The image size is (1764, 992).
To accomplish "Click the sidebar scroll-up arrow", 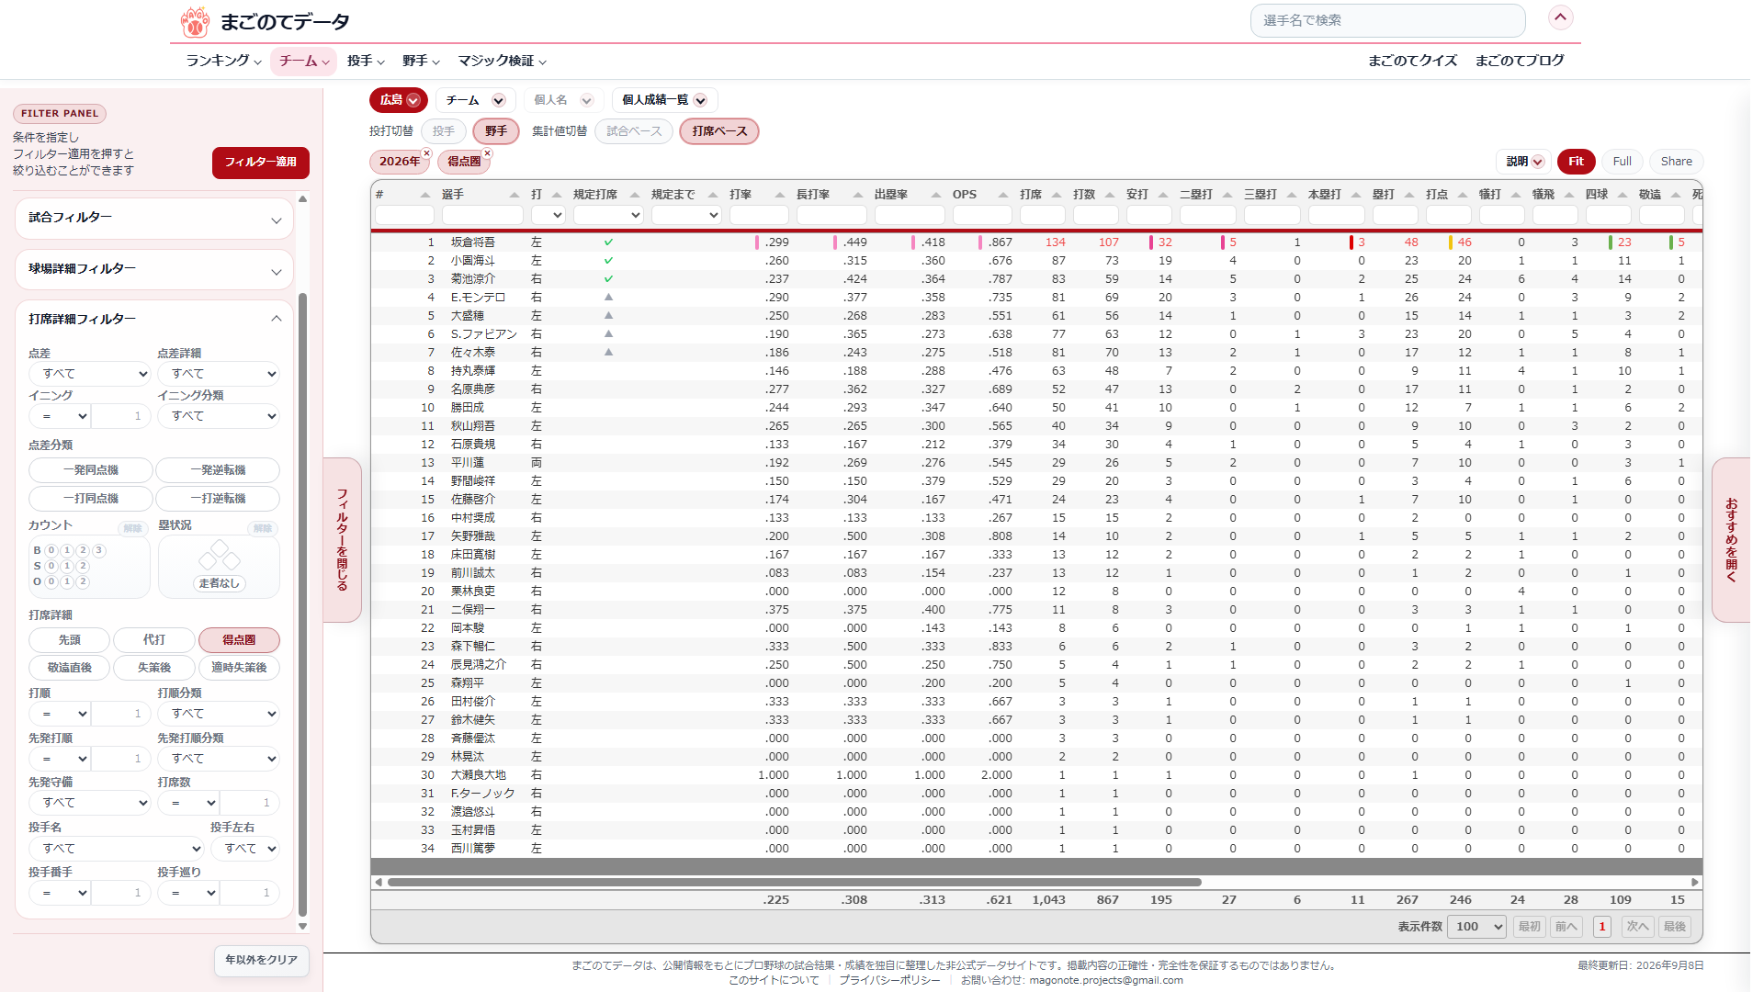I will (302, 198).
